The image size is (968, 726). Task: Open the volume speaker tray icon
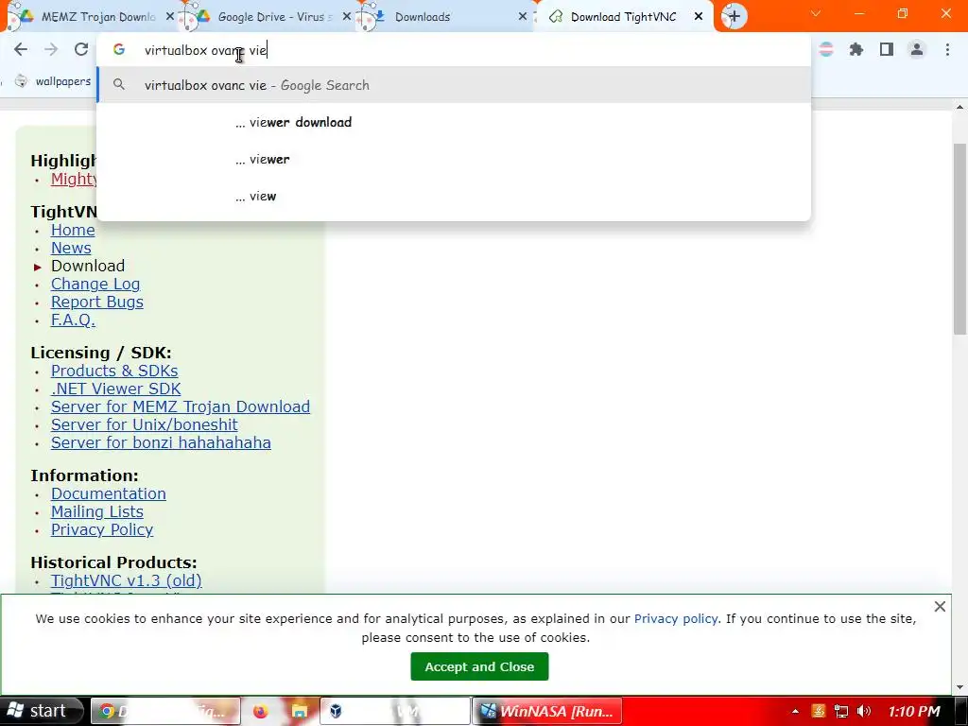point(864,711)
